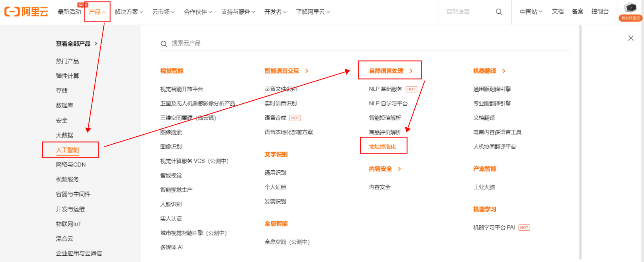Viewport: 644px width, 262px height.
Task: Open 商品评价解析 product
Action: 385,132
